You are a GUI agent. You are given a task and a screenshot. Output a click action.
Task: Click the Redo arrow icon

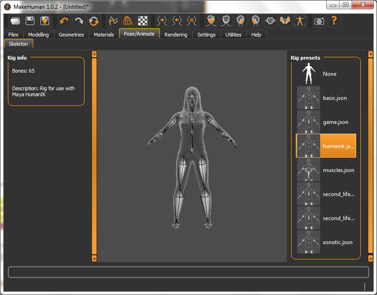[x=79, y=21]
